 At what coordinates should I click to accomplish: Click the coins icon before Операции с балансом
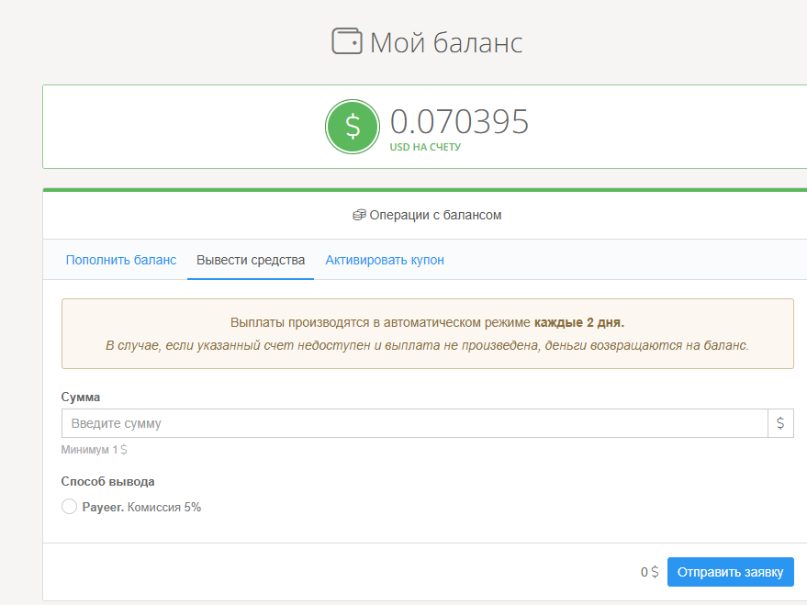click(x=359, y=215)
